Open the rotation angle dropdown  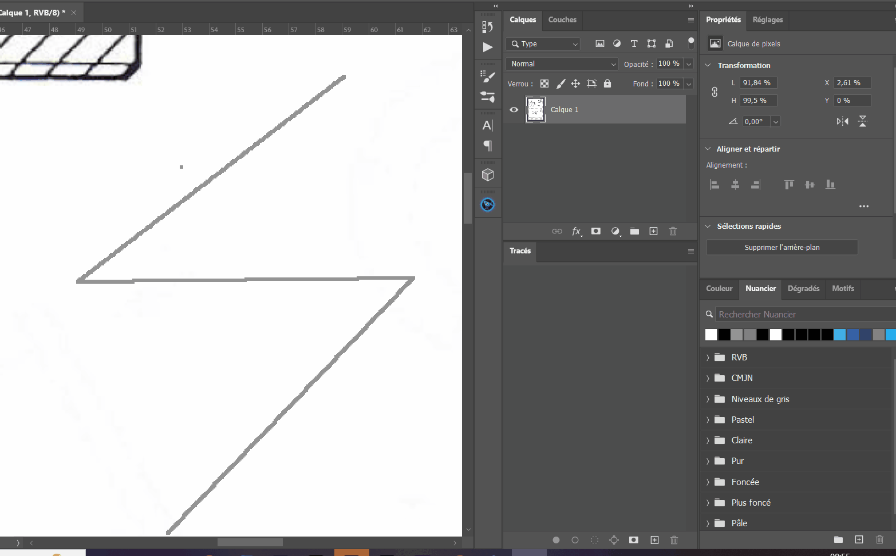coord(776,121)
